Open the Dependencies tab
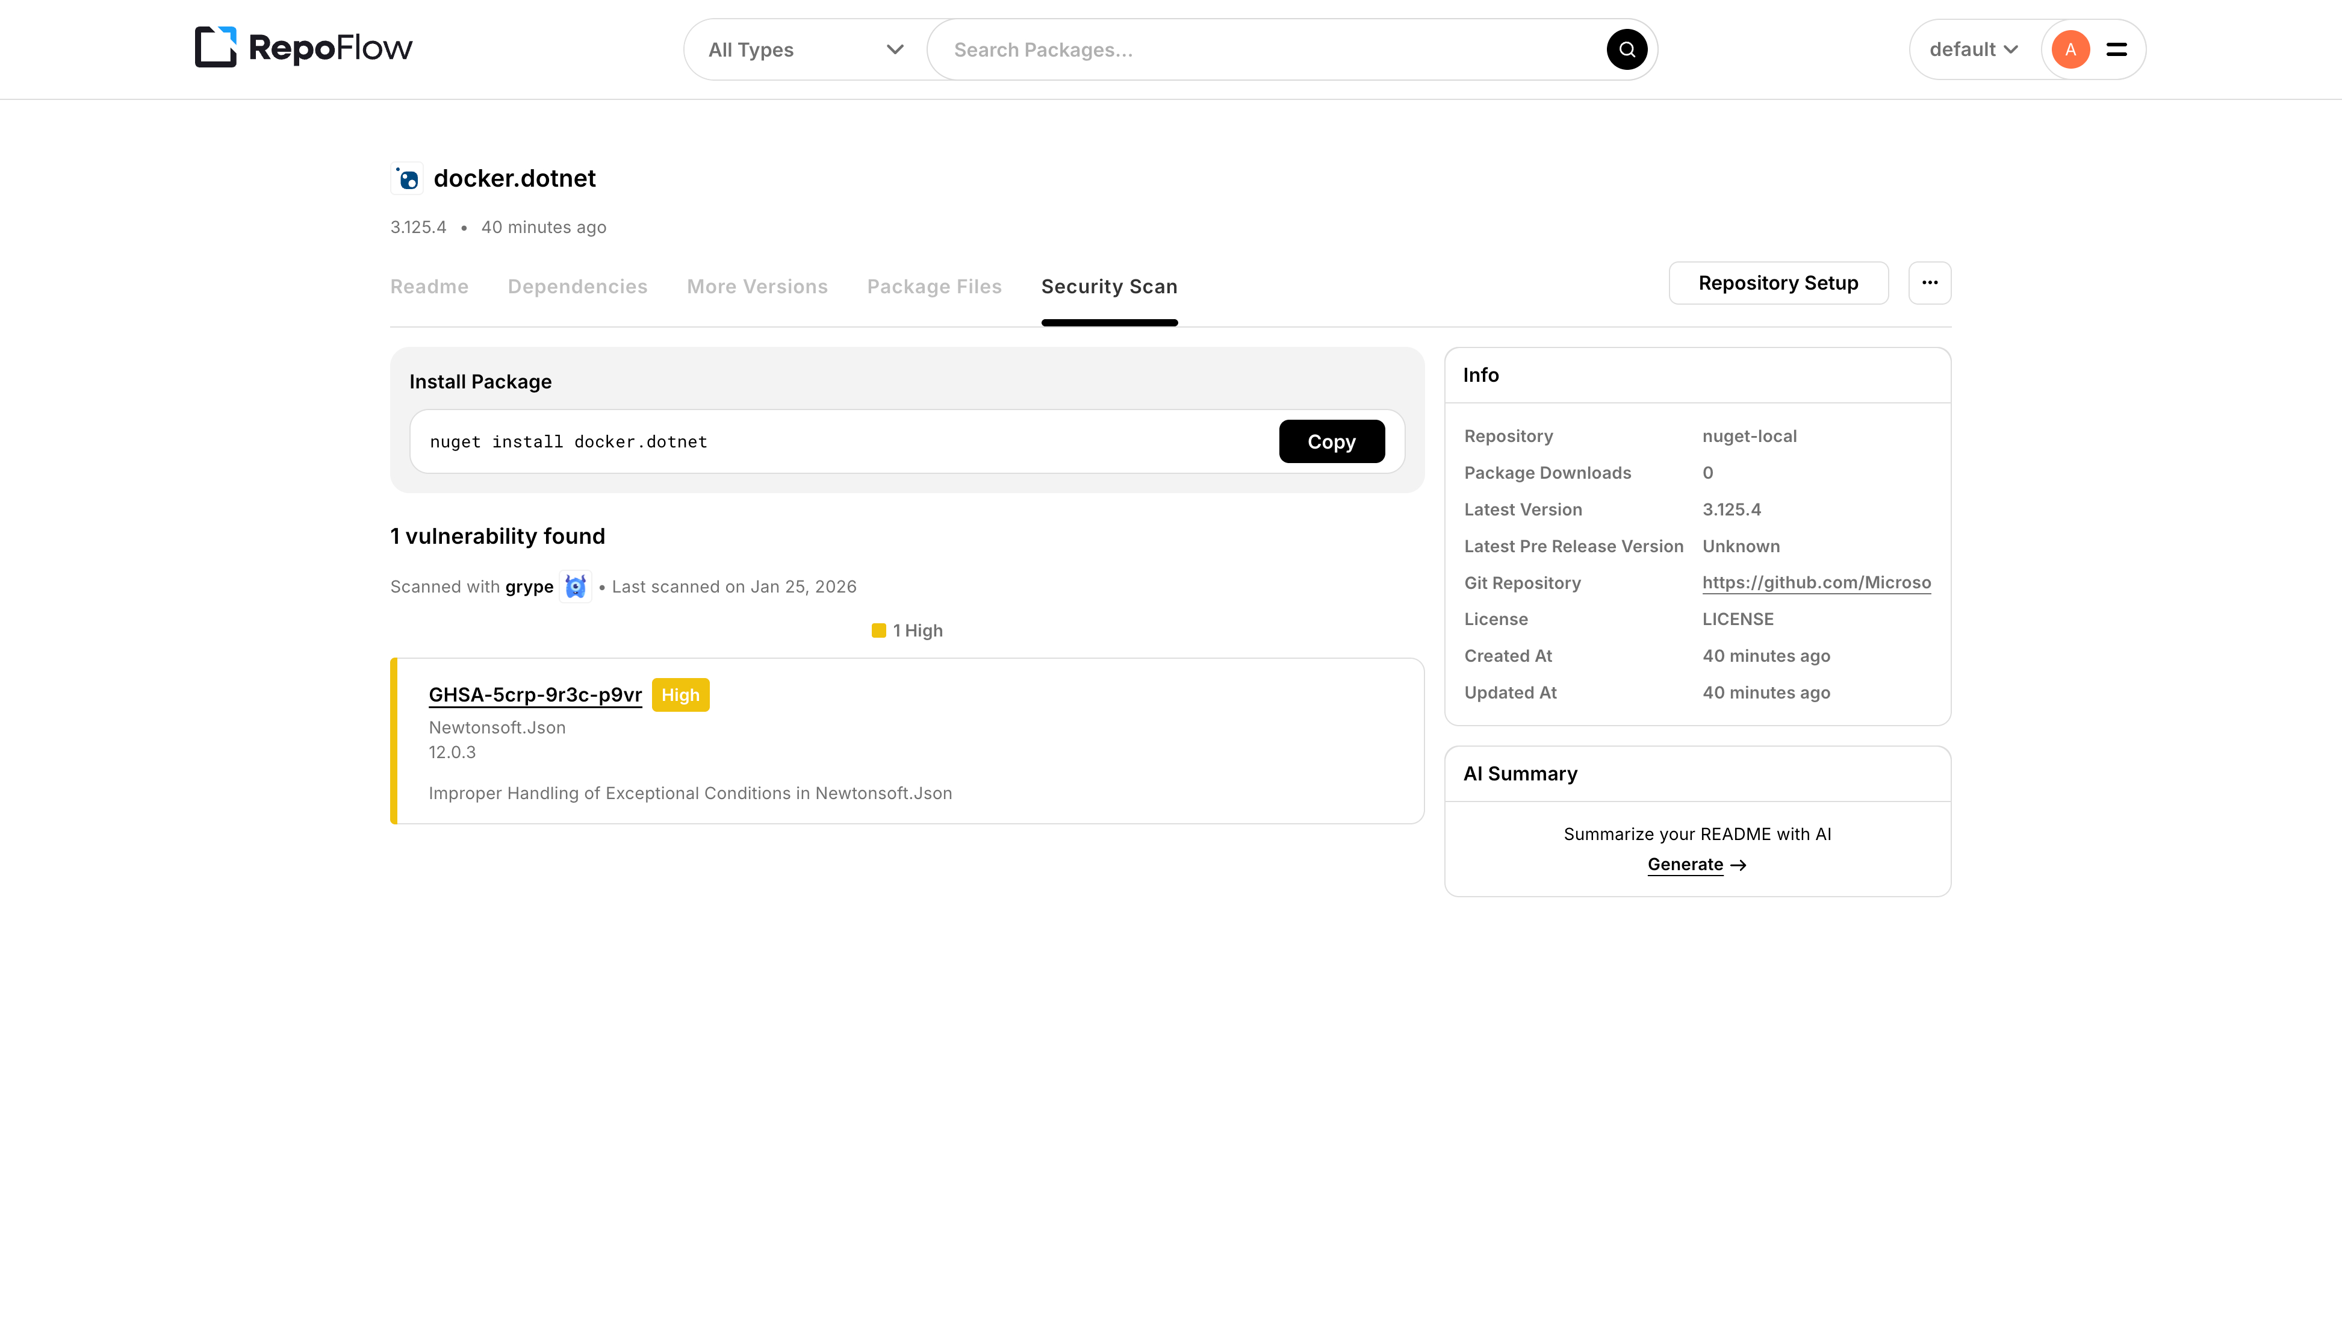 click(577, 287)
